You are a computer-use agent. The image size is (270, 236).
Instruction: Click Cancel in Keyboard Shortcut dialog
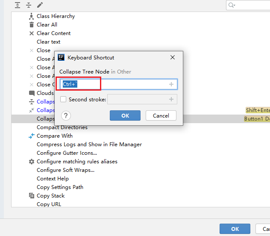161,115
